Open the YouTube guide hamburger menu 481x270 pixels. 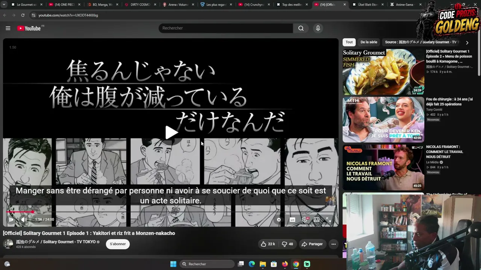(x=8, y=28)
